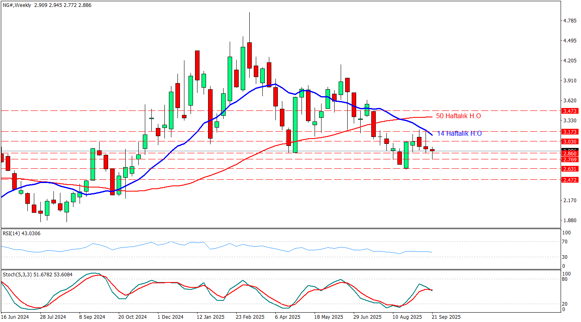This screenshot has width=581, height=322.
Task: Click the 16 Jun 2024 date label
Action: (x=15, y=317)
